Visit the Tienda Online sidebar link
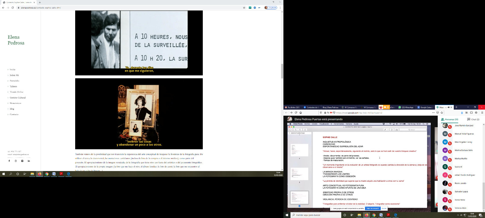Image resolution: width=485 pixels, height=218 pixels. click(16, 92)
